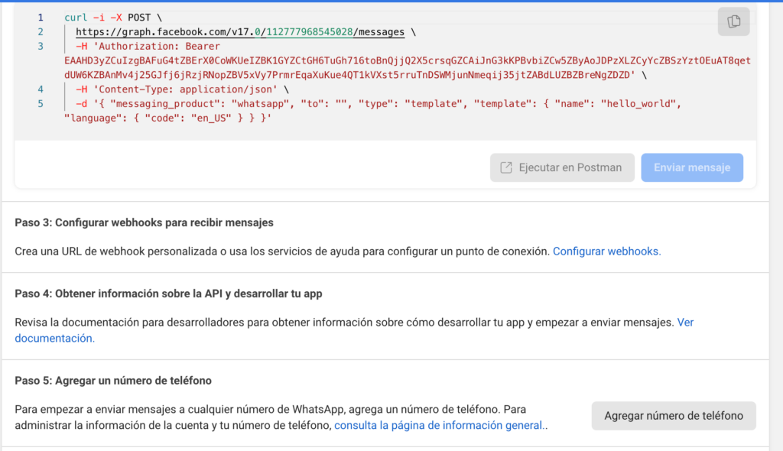Screen dimensions: 783x451
Task: Click line number 5 in code gutter
Action: pyautogui.click(x=41, y=104)
